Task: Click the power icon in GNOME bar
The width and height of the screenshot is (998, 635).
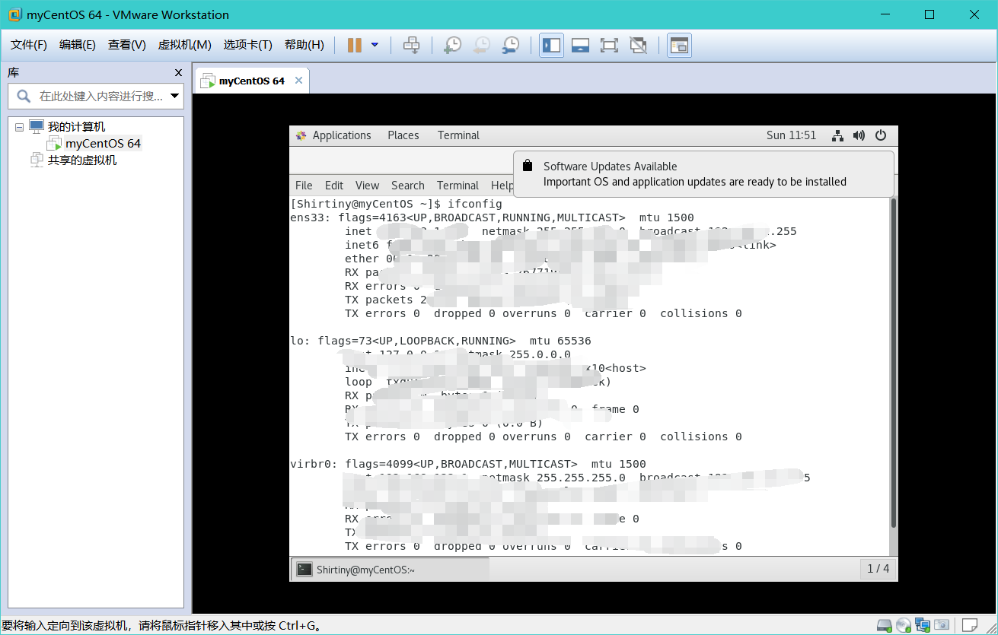Action: point(881,135)
